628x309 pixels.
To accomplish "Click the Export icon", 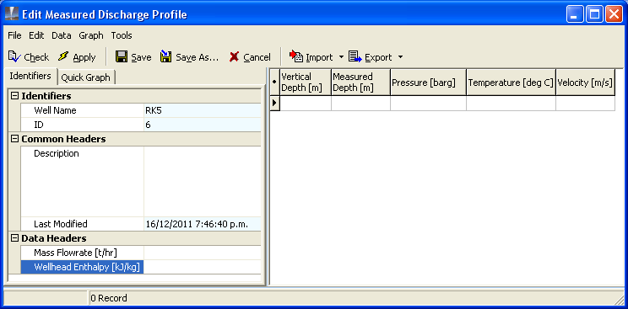I will (355, 56).
